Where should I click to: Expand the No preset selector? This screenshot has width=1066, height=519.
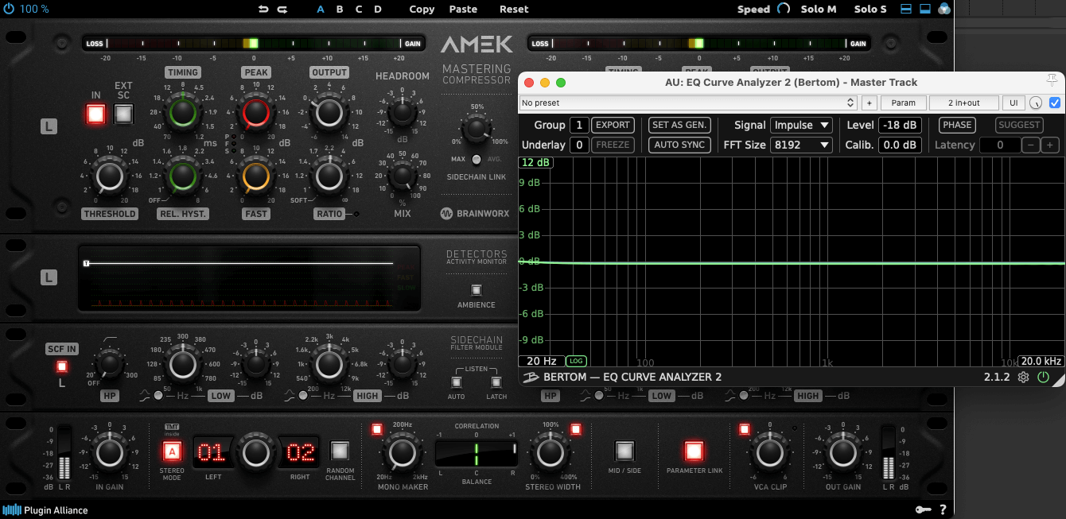687,103
